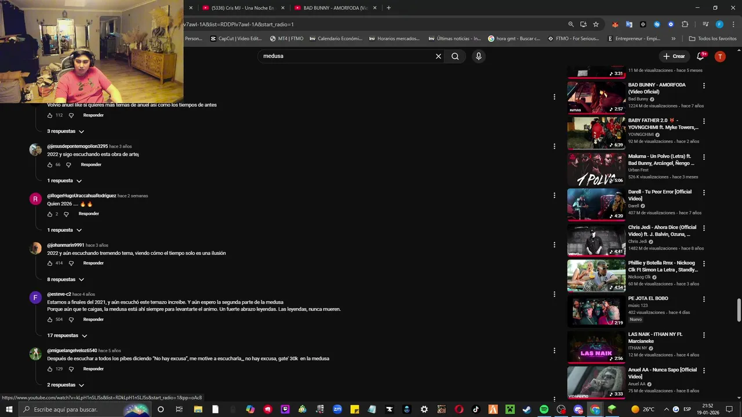Viewport: 742px width, 417px height.
Task: Open 'MT4 | FTMO' bookmark
Action: pyautogui.click(x=287, y=39)
